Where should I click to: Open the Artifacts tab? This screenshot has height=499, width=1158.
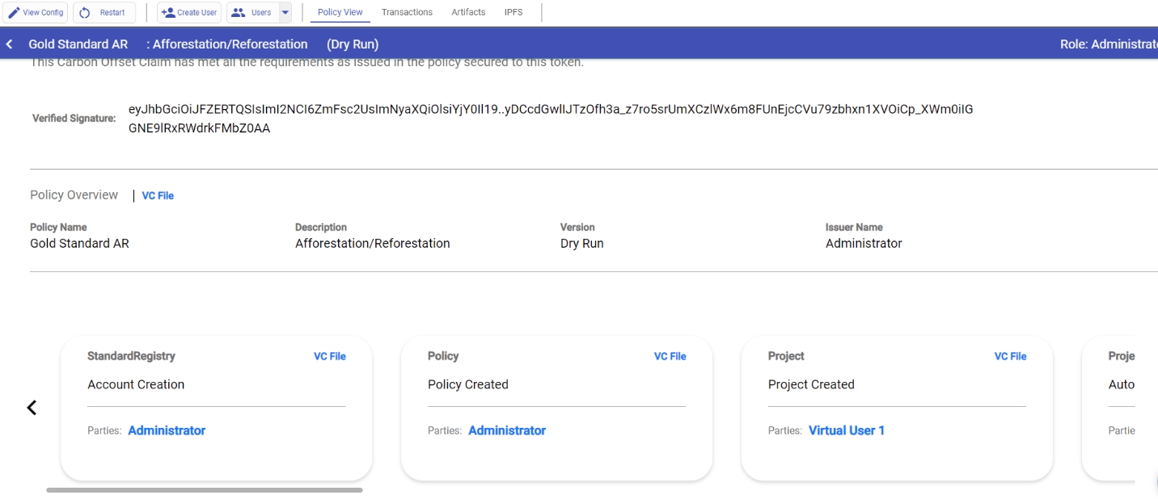pos(468,12)
